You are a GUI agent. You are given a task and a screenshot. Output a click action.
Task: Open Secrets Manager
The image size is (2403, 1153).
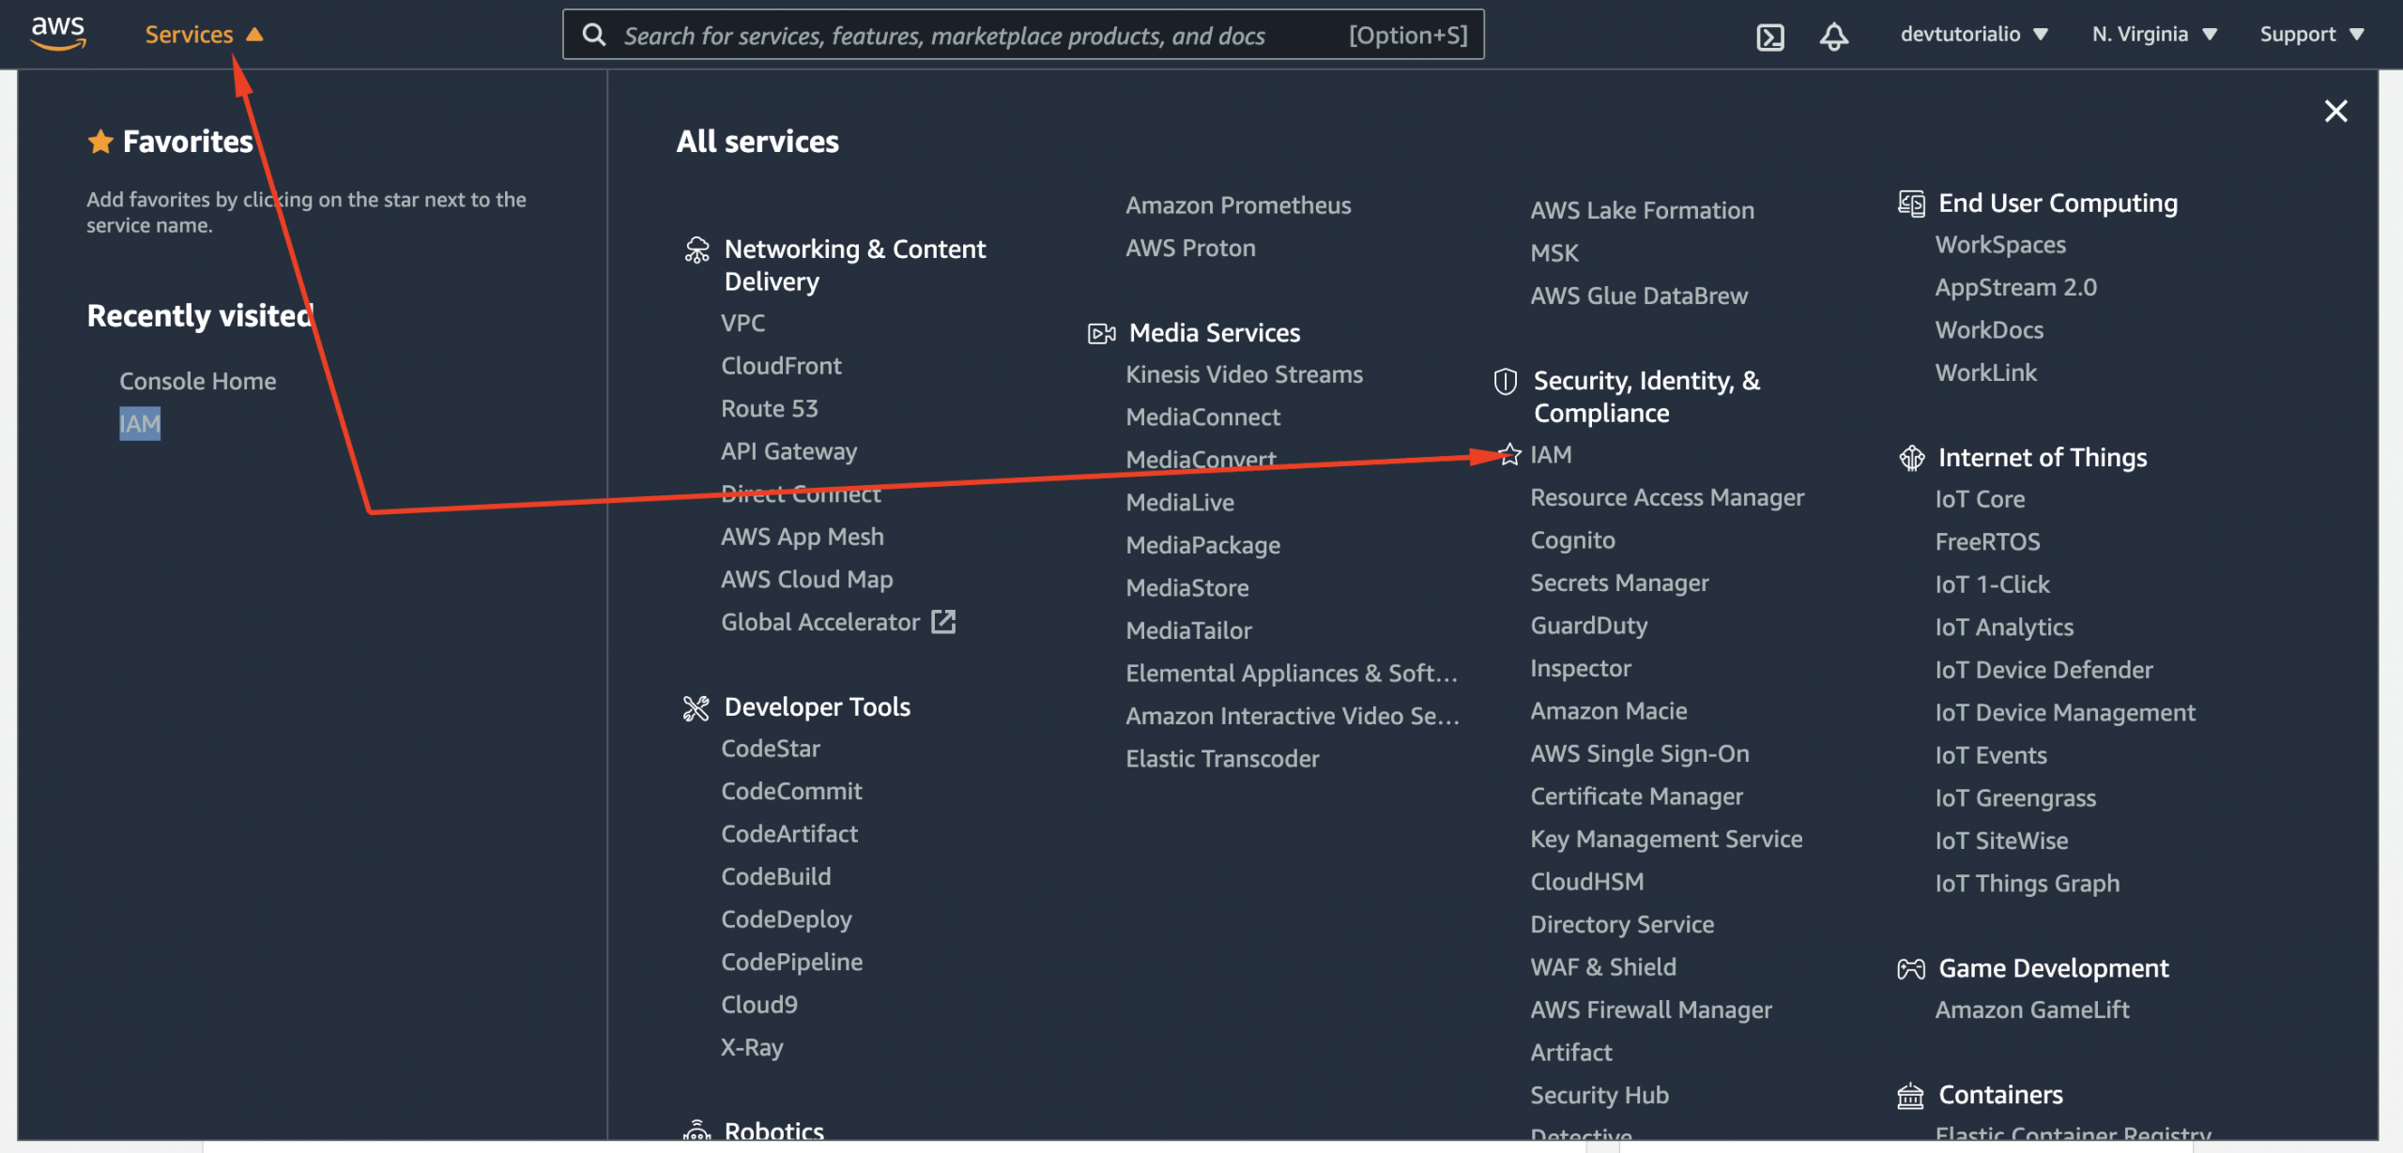pos(1619,583)
